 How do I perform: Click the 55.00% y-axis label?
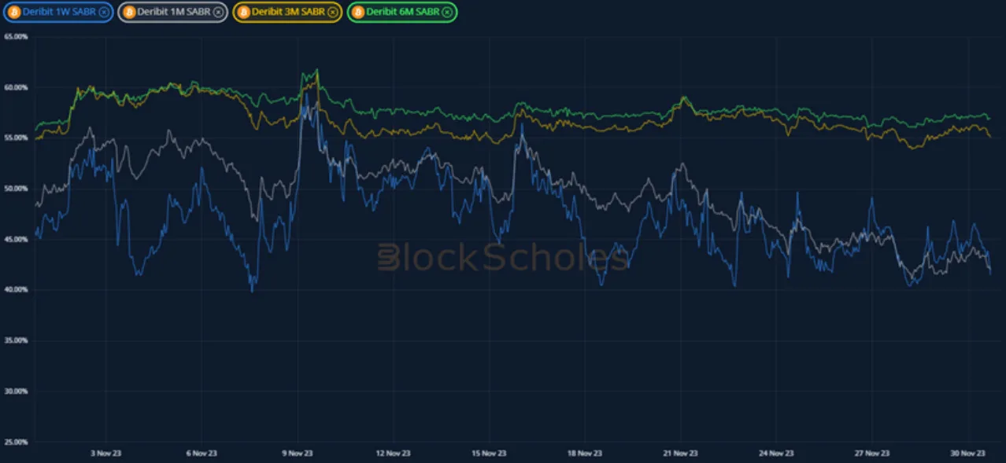(x=16, y=138)
